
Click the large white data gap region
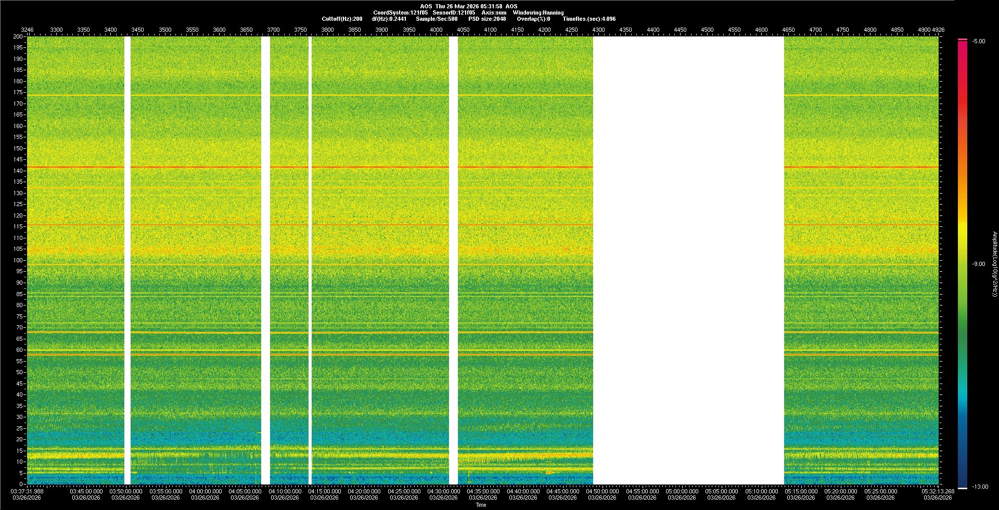[688, 260]
